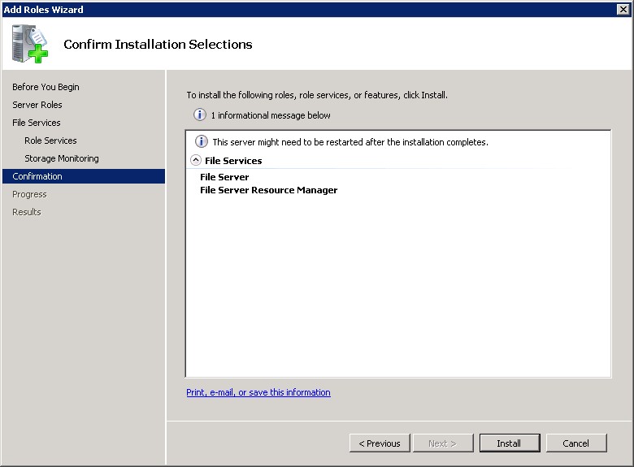Screen dimensions: 634x467
Task: Open the Server Roles step
Action: (37, 105)
